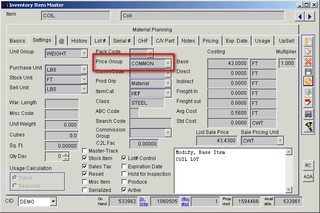Increase Qty Dec with the up spinner arrow

(65, 155)
